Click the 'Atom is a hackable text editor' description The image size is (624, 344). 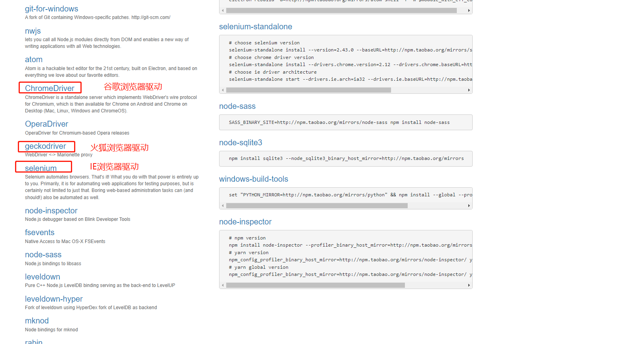pyautogui.click(x=111, y=72)
